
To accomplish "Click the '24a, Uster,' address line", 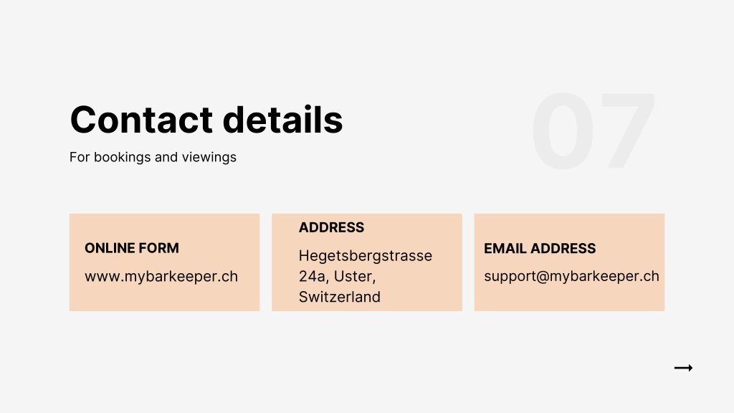I will (x=337, y=276).
